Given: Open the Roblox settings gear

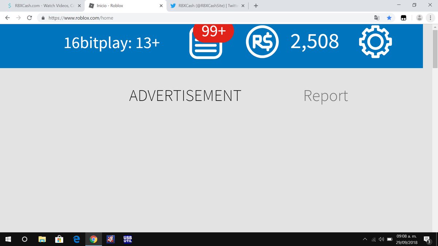Looking at the screenshot, I should 375,42.
